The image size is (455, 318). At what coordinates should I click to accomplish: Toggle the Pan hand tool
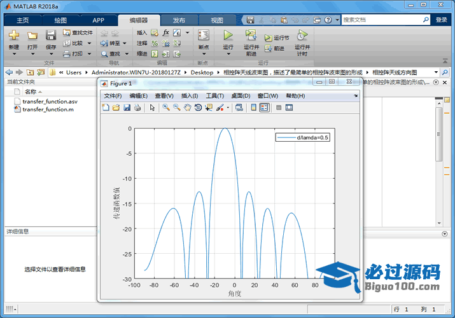tap(188, 107)
